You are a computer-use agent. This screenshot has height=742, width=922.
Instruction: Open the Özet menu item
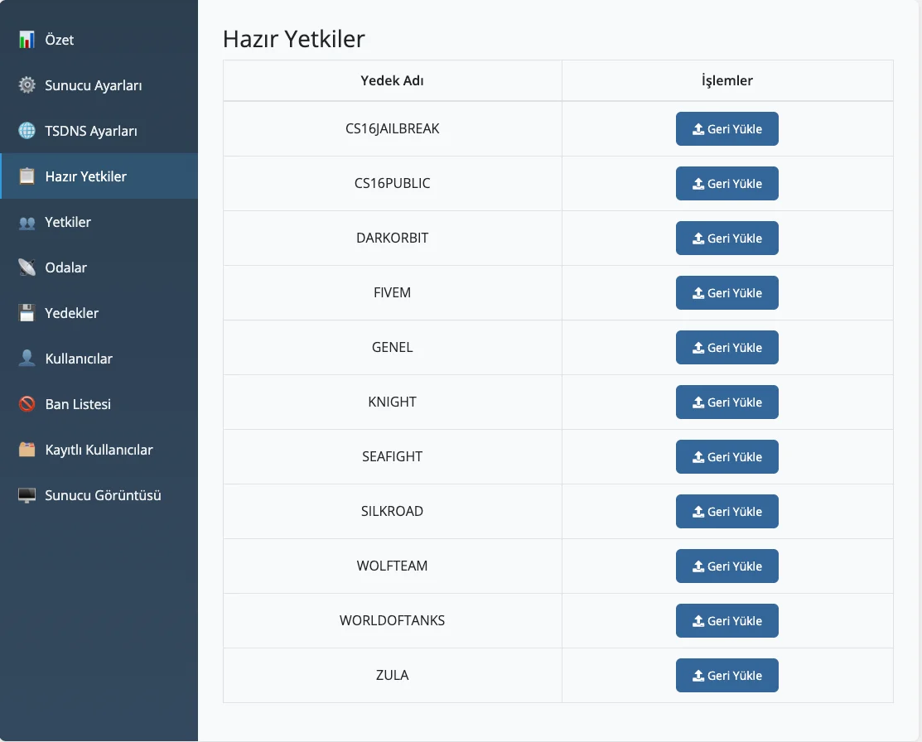pyautogui.click(x=99, y=40)
